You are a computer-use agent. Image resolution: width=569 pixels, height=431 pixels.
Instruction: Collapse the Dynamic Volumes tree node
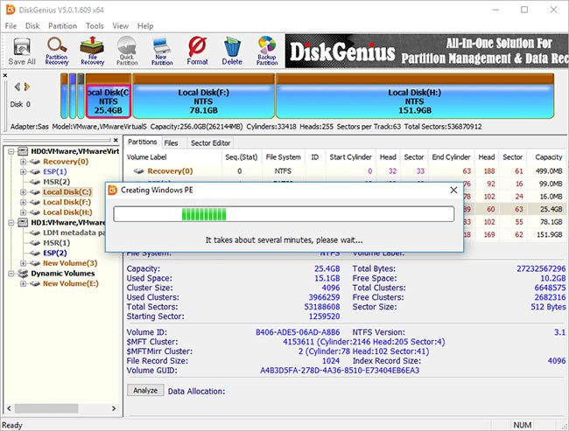11,274
